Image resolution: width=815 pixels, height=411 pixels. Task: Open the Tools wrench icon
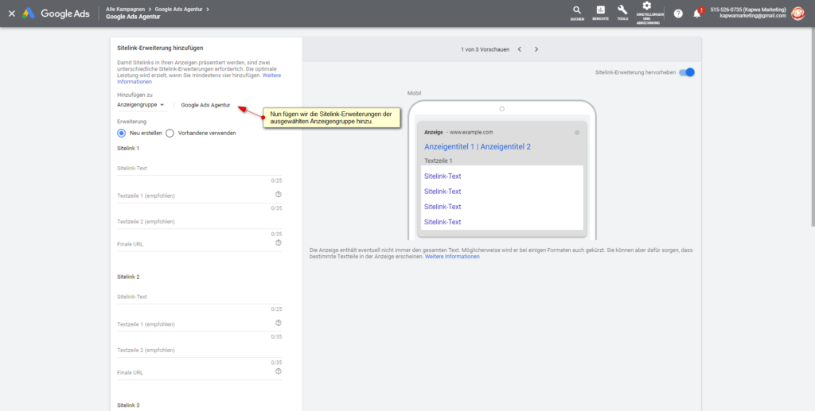(622, 10)
